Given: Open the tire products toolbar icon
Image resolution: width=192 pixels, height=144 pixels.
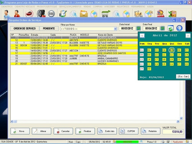Looking at the screenshot, I should point(41,13).
